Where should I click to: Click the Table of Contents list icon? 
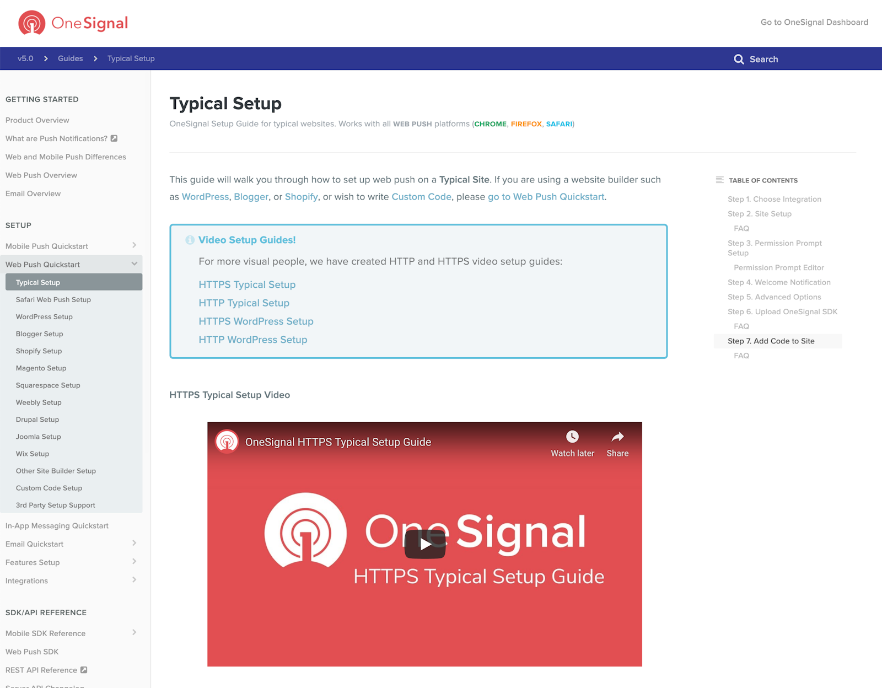click(x=719, y=180)
